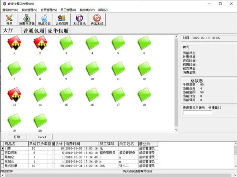
Task: Click the 员工编号 column header
Action: (109, 144)
